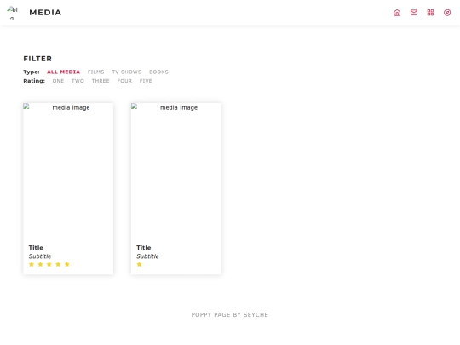
Task: Select the ALL MEDIA type filter
Action: point(63,72)
